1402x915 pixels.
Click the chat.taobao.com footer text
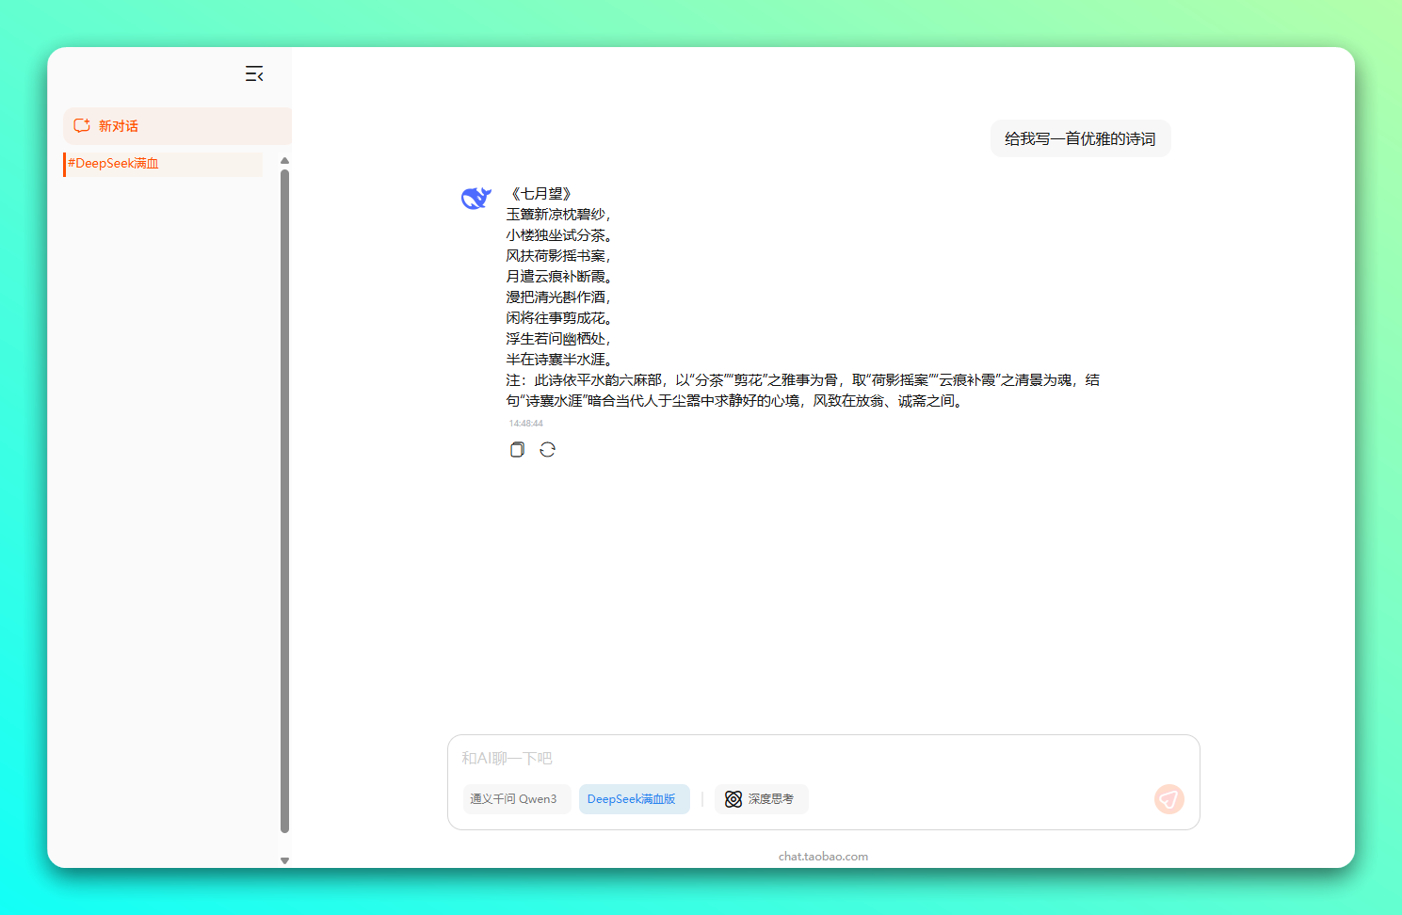click(823, 857)
